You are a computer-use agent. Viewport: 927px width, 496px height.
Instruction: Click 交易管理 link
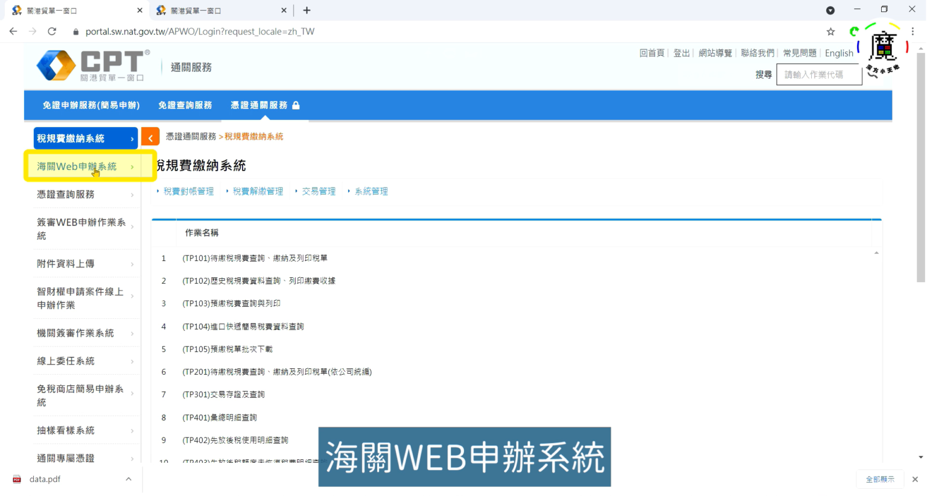tap(319, 192)
